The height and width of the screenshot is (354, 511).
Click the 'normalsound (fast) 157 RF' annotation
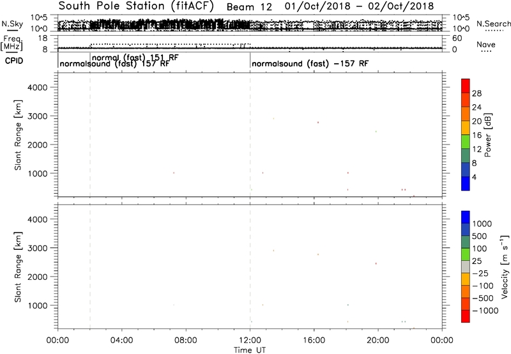(x=114, y=63)
